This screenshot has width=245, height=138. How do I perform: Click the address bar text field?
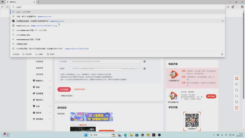(118, 7)
